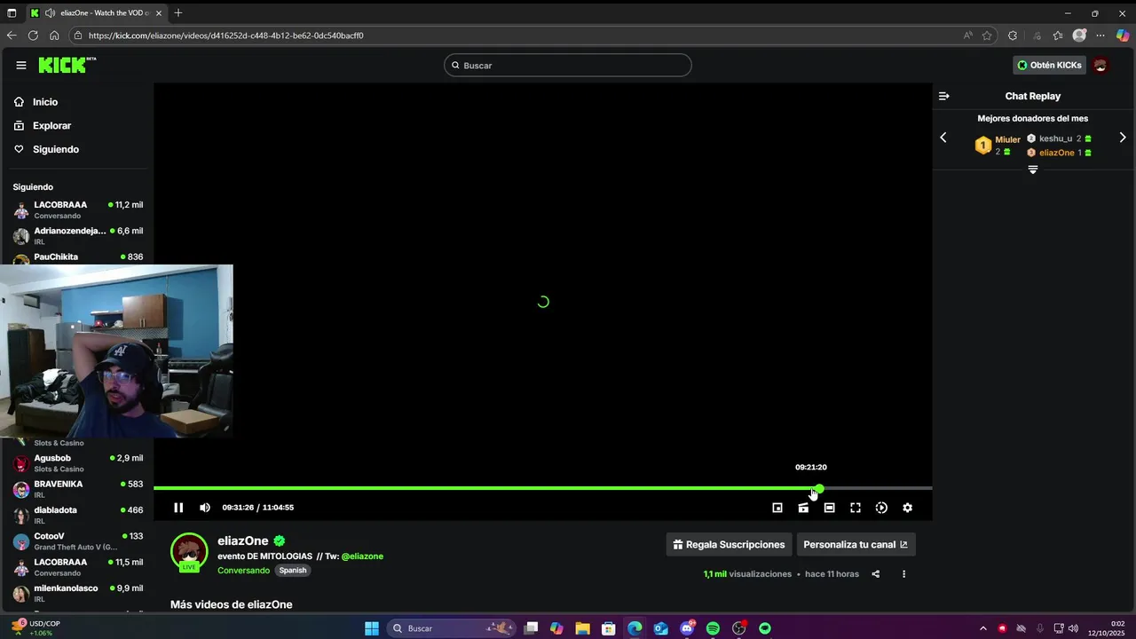Go to browser home page
Image resolution: width=1136 pixels, height=639 pixels.
coord(54,35)
